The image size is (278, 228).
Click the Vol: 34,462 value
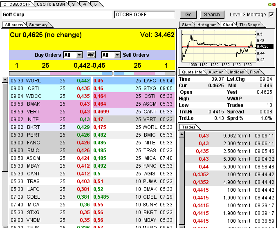(157, 35)
